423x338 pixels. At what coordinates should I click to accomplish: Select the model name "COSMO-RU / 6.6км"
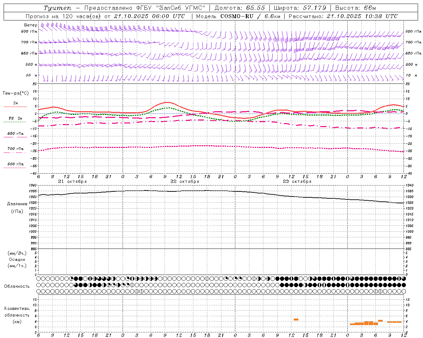point(250,16)
